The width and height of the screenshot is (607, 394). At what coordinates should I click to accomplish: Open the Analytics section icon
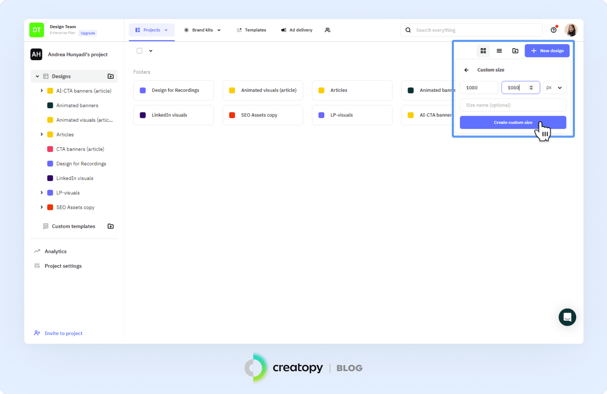(x=36, y=251)
